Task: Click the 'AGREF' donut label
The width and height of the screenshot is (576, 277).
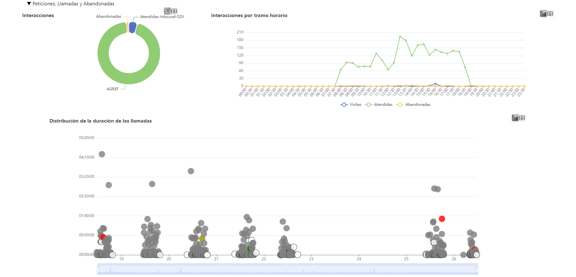Action: pyautogui.click(x=113, y=89)
